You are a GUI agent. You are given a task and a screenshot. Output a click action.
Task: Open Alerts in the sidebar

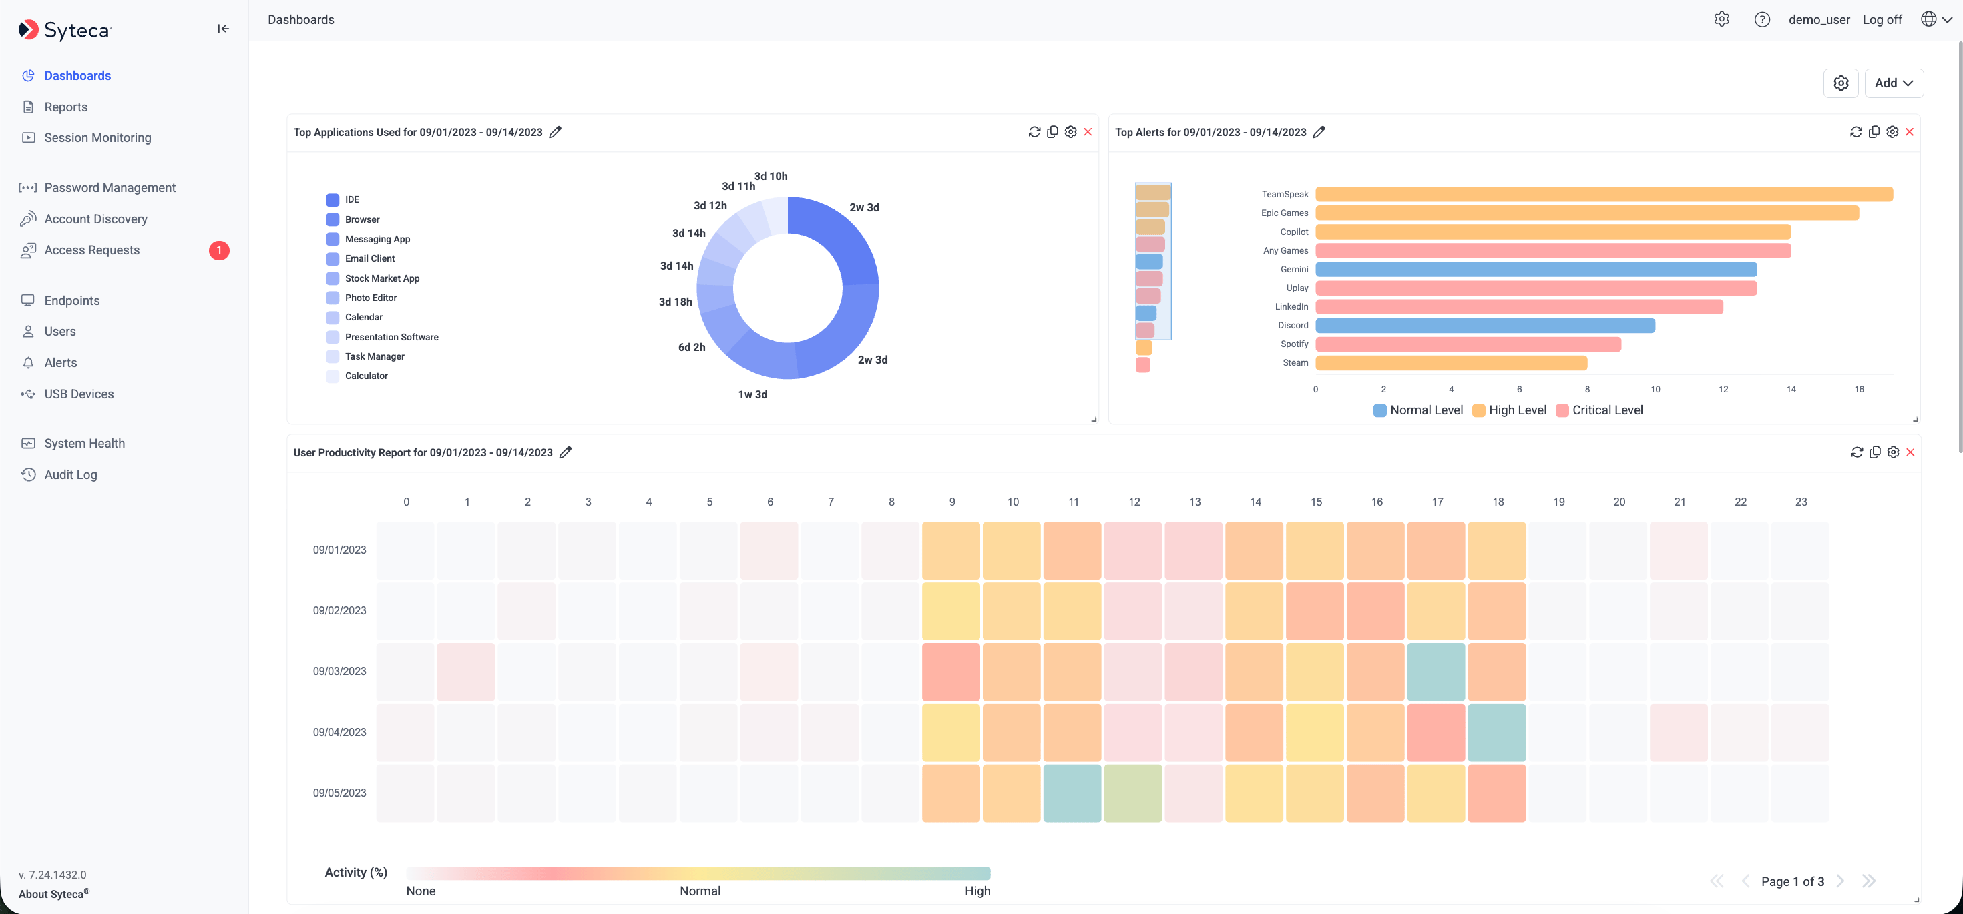click(x=61, y=362)
